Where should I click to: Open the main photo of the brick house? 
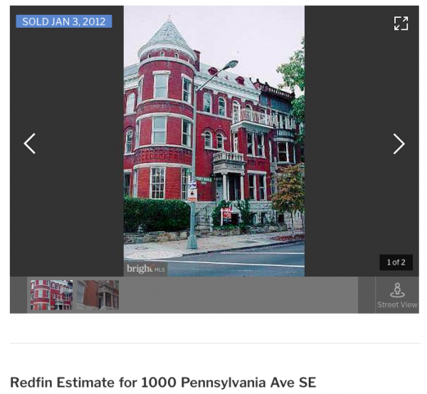click(214, 141)
